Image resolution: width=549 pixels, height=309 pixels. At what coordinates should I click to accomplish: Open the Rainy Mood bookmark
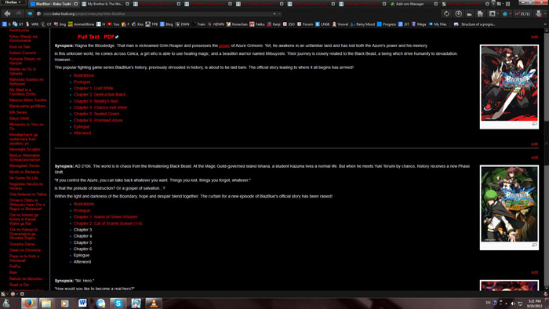362,24
